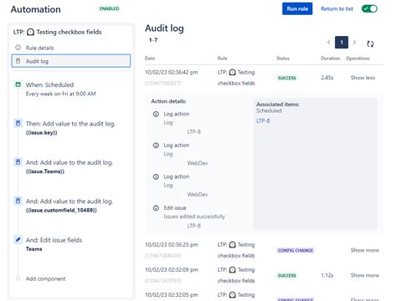Click the Issues edited successfully message

point(194,217)
